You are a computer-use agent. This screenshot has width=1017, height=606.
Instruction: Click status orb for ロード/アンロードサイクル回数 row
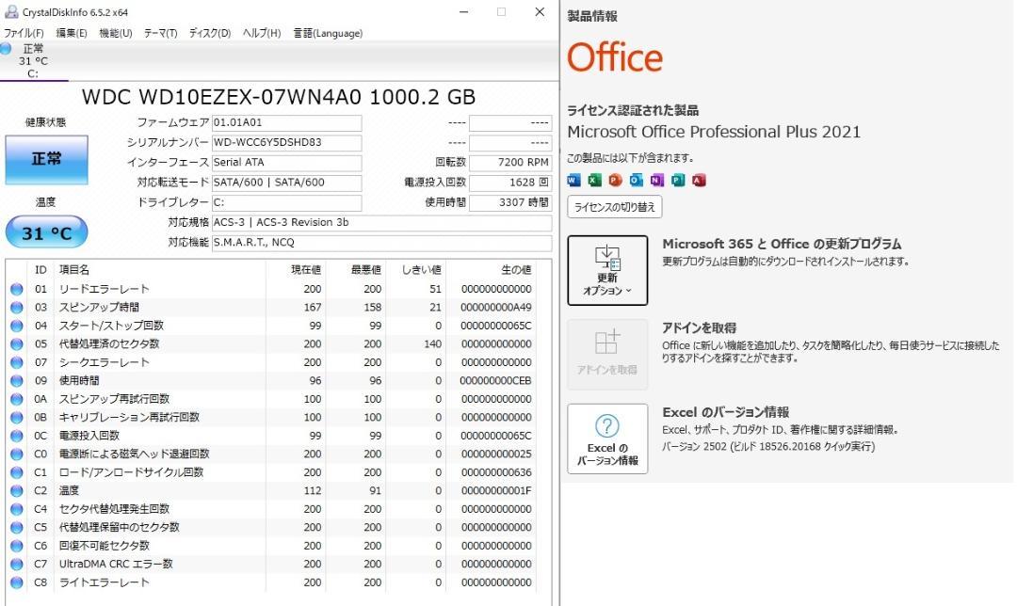point(17,472)
